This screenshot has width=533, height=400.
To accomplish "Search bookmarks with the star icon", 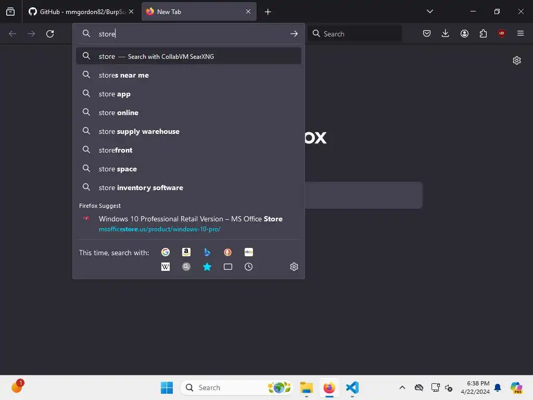I will pyautogui.click(x=207, y=267).
